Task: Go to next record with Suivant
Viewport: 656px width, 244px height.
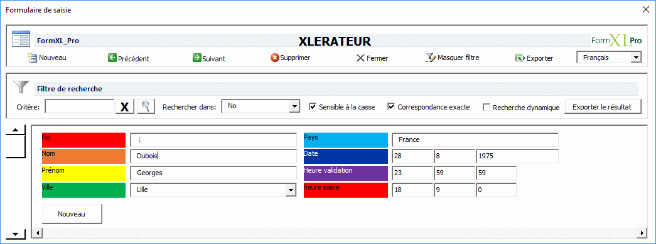Action: click(x=209, y=58)
